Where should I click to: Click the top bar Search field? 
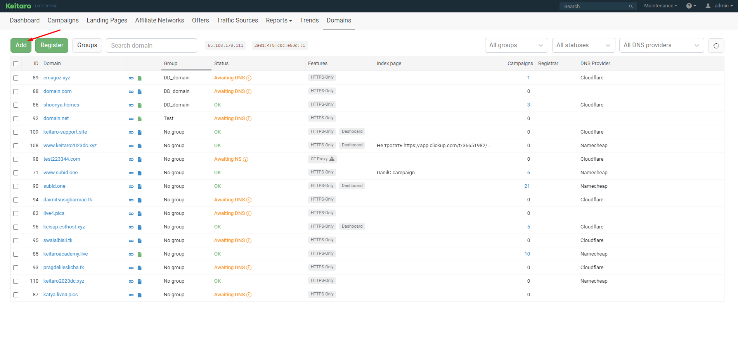598,6
